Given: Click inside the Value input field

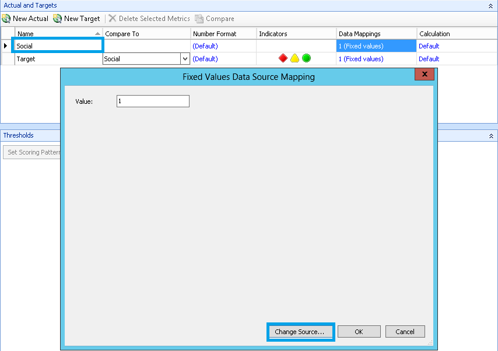Looking at the screenshot, I should pyautogui.click(x=152, y=101).
